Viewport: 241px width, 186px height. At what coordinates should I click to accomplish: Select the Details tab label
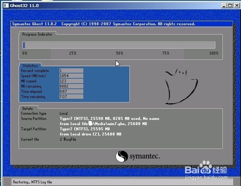pos(28,108)
